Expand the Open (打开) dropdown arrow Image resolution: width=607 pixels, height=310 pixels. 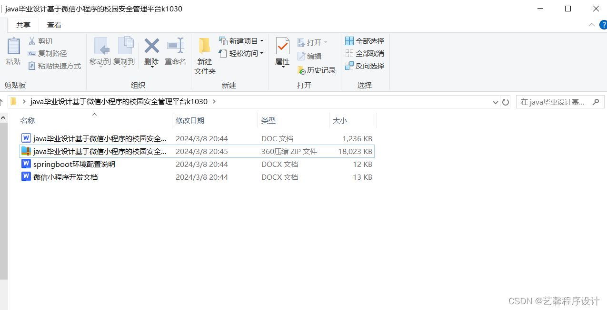[x=326, y=43]
